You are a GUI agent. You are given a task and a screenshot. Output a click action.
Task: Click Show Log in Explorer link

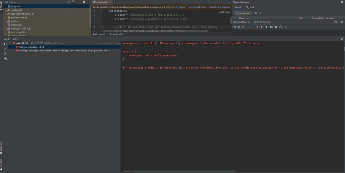coord(220,7)
